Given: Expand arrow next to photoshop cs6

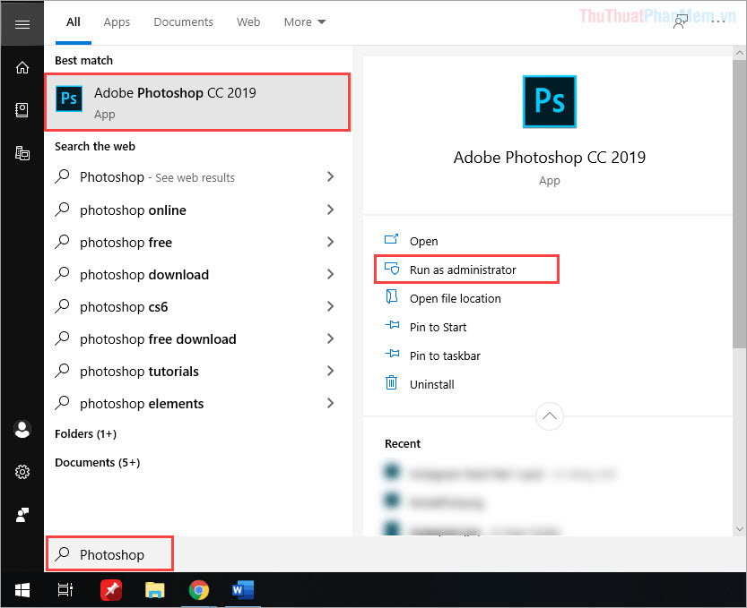Looking at the screenshot, I should 330,306.
